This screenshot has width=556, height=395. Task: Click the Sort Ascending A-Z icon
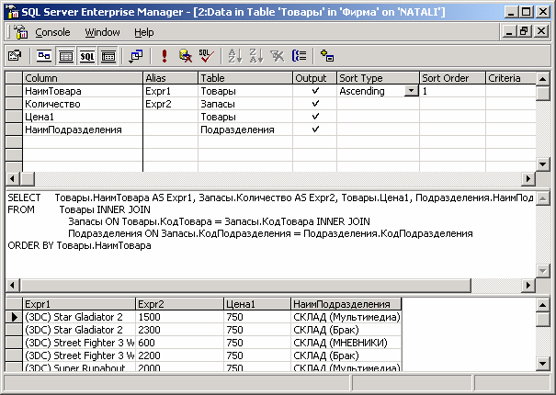(x=234, y=56)
